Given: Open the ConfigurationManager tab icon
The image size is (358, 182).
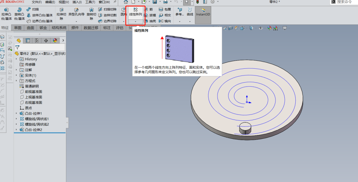Looking at the screenshot, I should pos(37,41).
